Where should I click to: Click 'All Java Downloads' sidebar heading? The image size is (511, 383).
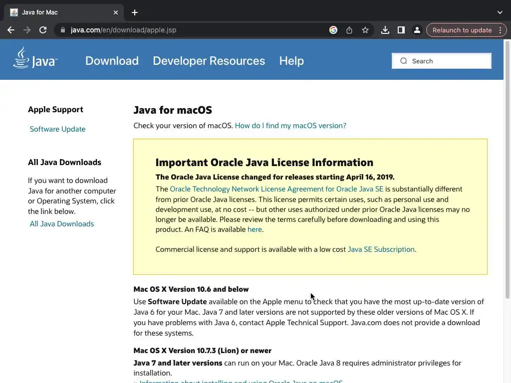click(x=64, y=162)
